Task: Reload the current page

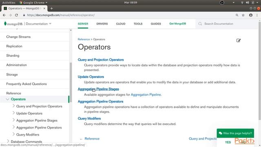Action: pos(16,15)
